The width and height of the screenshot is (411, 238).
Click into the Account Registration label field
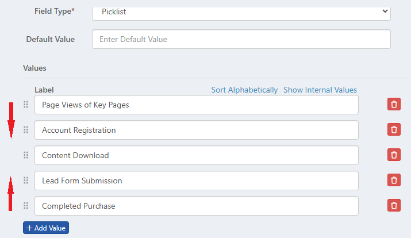(196, 130)
